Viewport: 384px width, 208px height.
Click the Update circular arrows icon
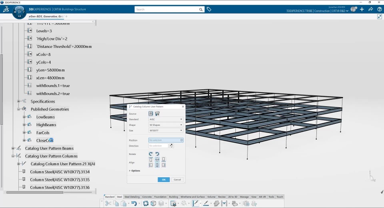[146, 203]
